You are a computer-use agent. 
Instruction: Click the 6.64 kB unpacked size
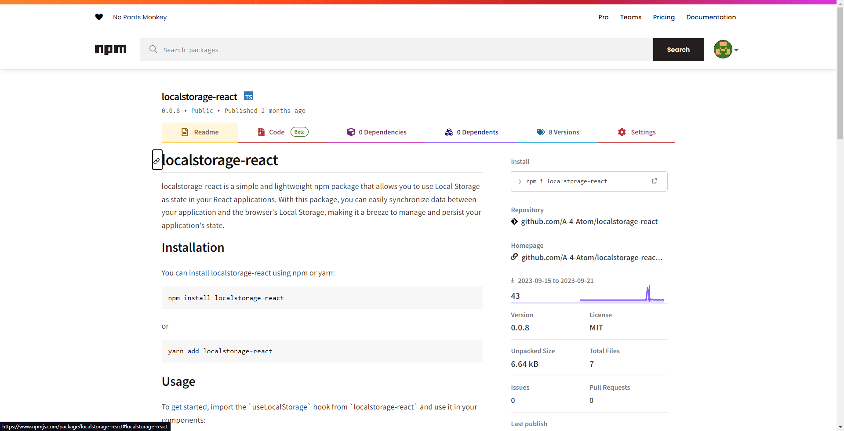524,364
